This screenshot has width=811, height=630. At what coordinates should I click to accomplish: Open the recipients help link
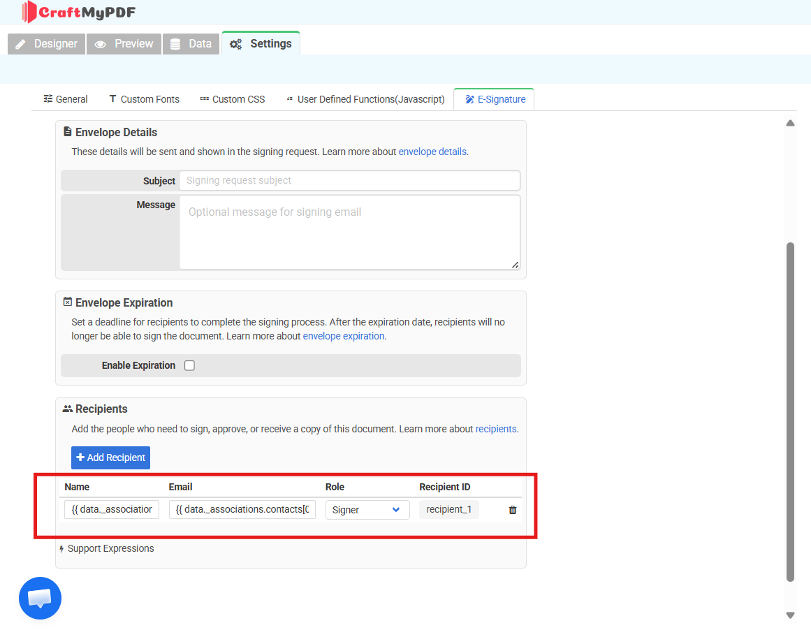point(496,429)
